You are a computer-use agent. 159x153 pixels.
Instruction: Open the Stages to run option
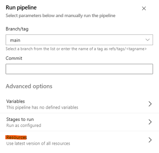(x=79, y=122)
